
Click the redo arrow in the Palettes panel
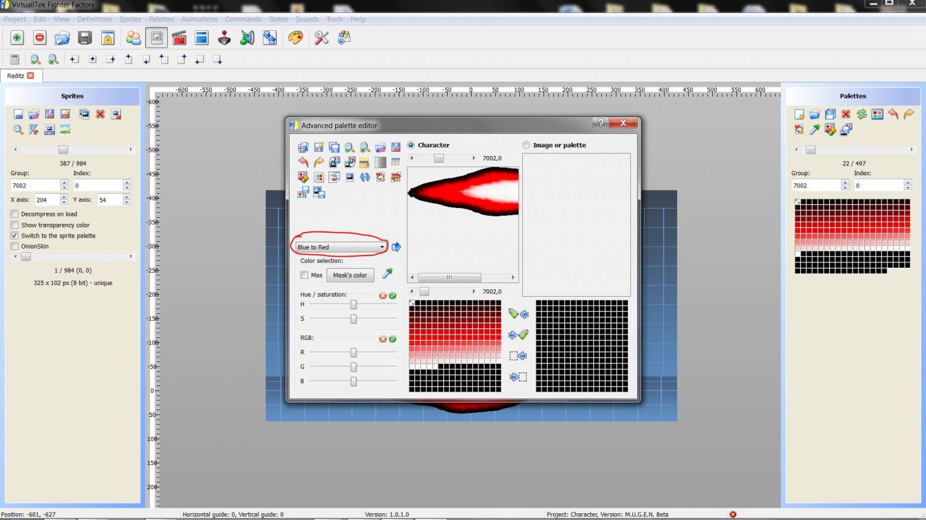tap(909, 114)
